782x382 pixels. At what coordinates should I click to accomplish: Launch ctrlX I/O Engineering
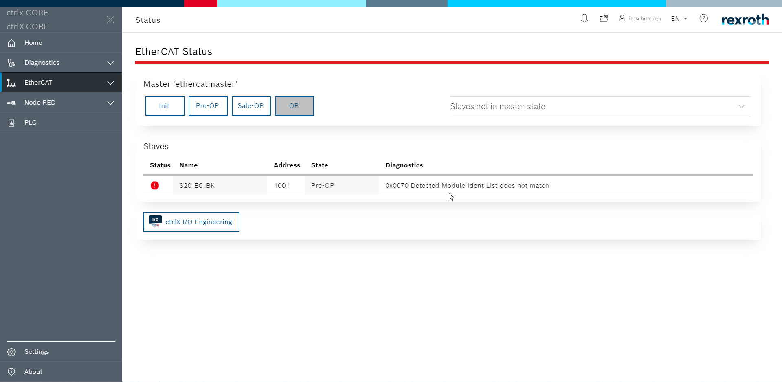(191, 222)
